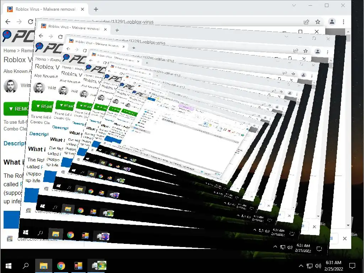Go back using the outer Chrome back arrow

pyautogui.click(x=8, y=22)
